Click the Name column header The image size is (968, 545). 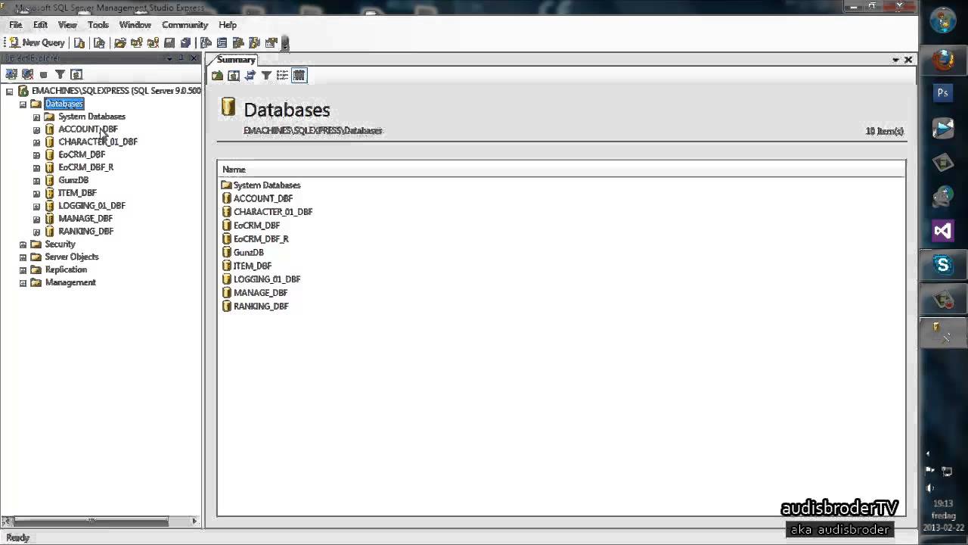click(561, 170)
